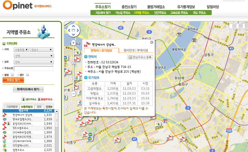248x152 pixels.
Task: Select the 고속도로 주유소 submenu
Action: [x=179, y=13]
